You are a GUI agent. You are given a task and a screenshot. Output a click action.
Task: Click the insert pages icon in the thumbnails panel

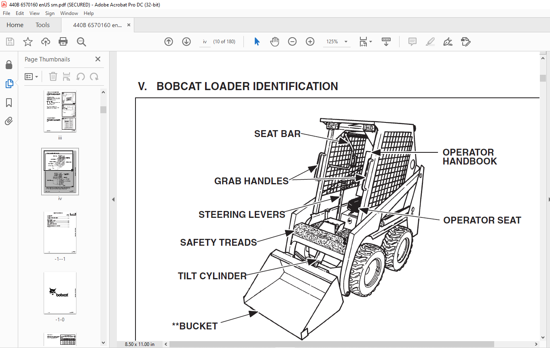click(67, 76)
